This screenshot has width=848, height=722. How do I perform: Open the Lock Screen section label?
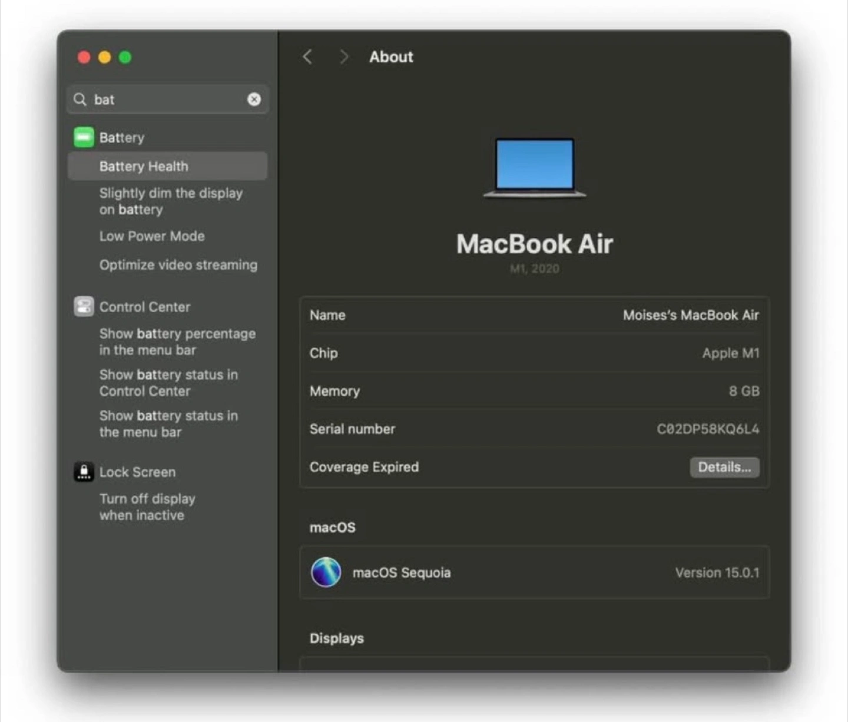tap(137, 472)
